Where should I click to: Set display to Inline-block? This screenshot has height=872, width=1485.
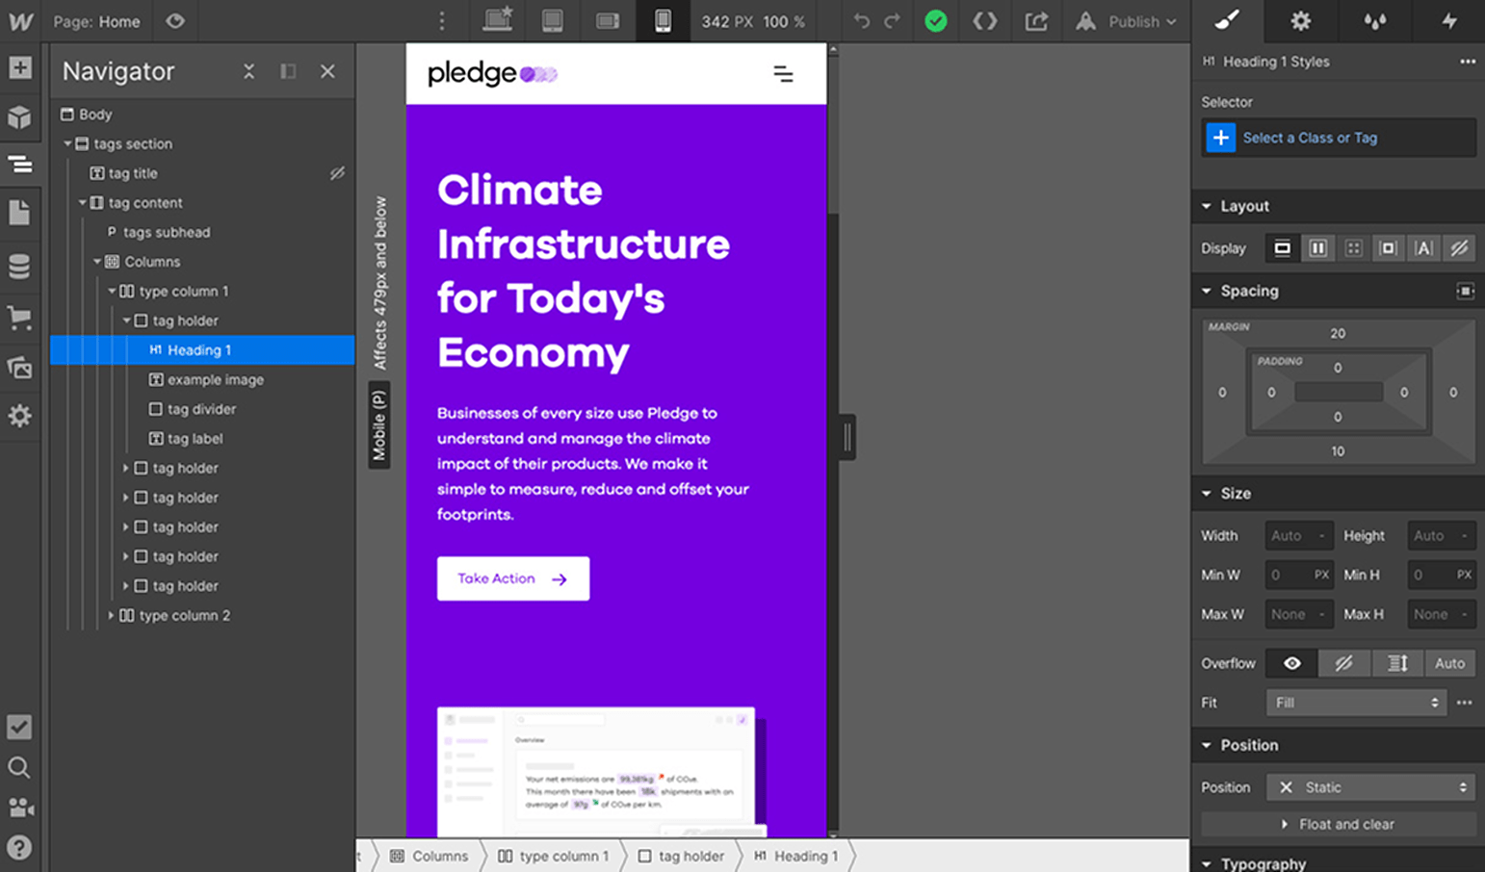click(1388, 248)
